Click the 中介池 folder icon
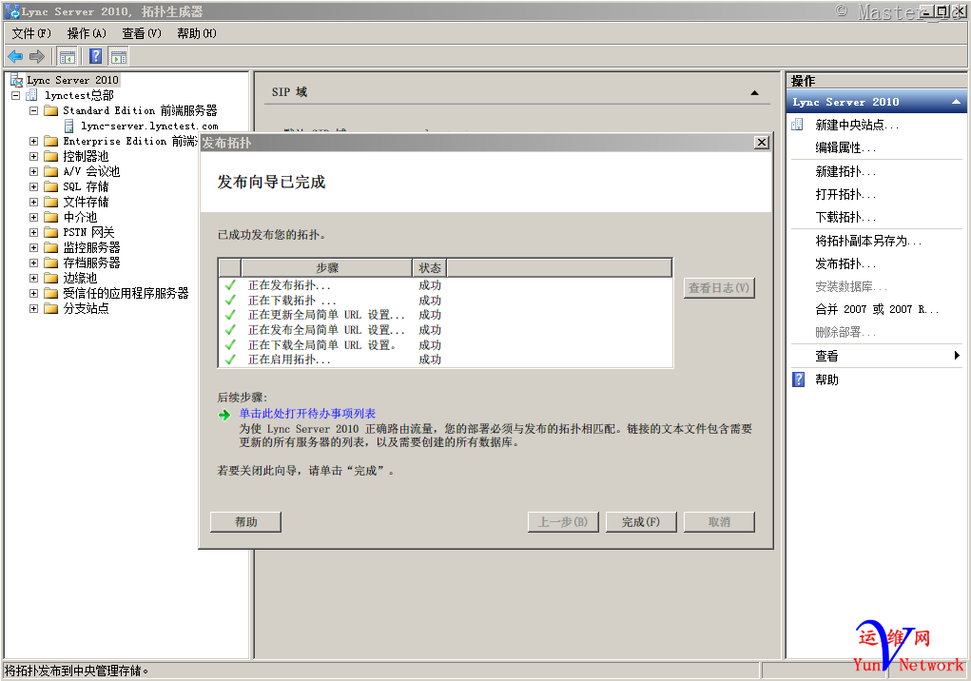 [51, 217]
